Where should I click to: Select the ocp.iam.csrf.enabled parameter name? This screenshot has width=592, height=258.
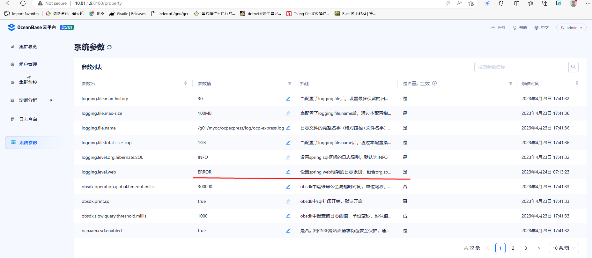(101, 231)
